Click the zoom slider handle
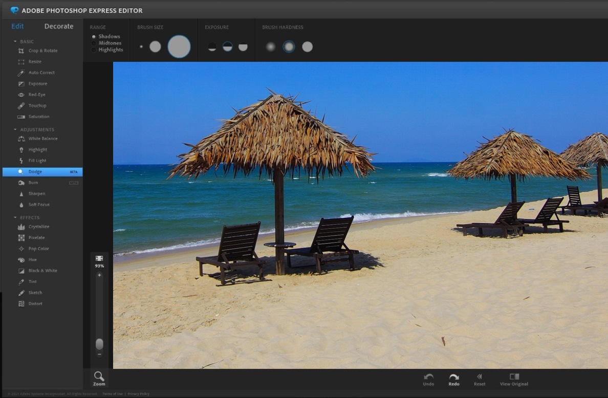The height and width of the screenshot is (398, 608). pyautogui.click(x=99, y=344)
